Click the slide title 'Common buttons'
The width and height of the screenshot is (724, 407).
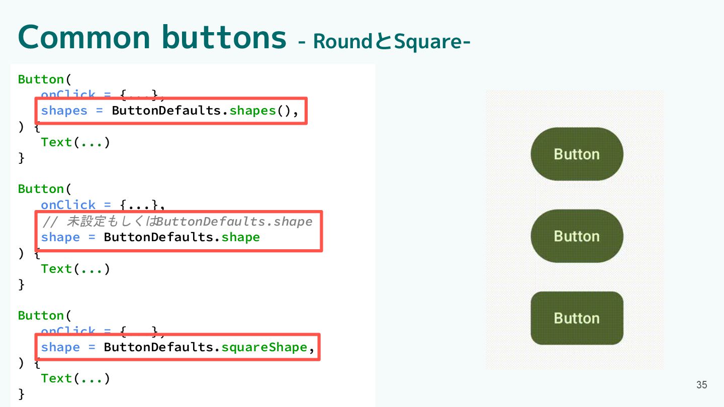152,37
